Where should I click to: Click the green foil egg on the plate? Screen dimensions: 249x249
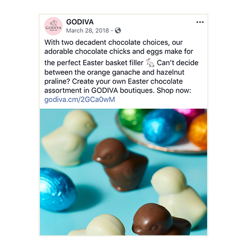pyautogui.click(x=131, y=119)
